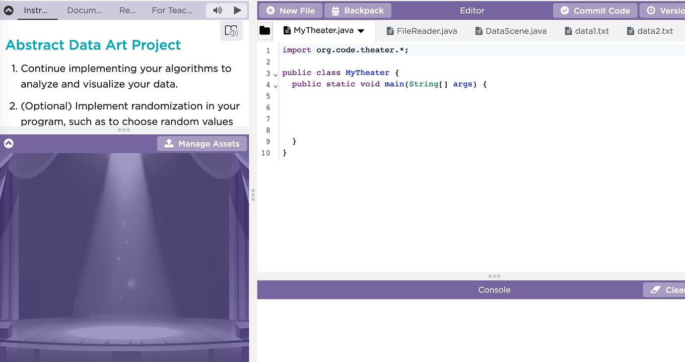The width and height of the screenshot is (685, 362).
Task: Open the immersive reader icon
Action: click(231, 31)
